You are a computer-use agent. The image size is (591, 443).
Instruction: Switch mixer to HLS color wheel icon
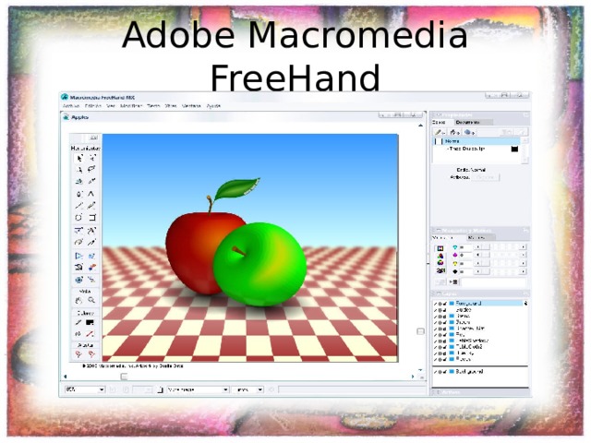tap(440, 263)
